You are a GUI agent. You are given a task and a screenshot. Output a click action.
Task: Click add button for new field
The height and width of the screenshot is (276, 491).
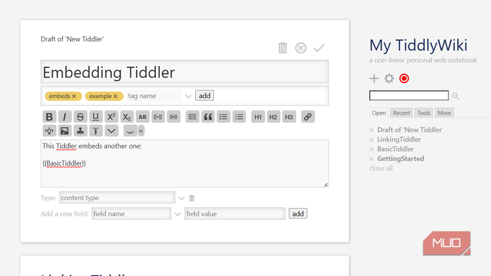point(298,214)
